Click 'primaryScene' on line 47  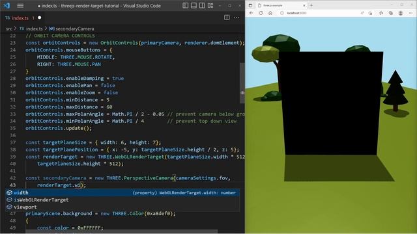click(43, 214)
